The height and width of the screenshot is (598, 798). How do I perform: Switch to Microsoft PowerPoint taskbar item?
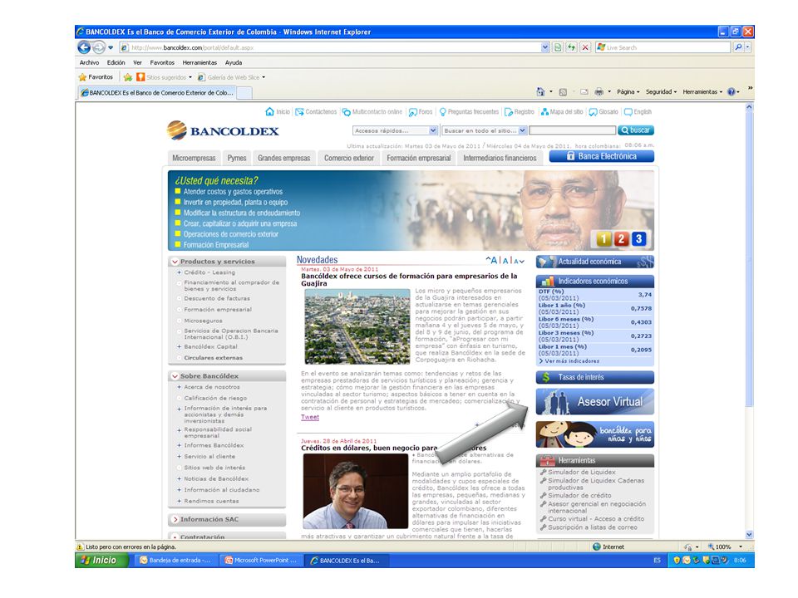click(261, 561)
